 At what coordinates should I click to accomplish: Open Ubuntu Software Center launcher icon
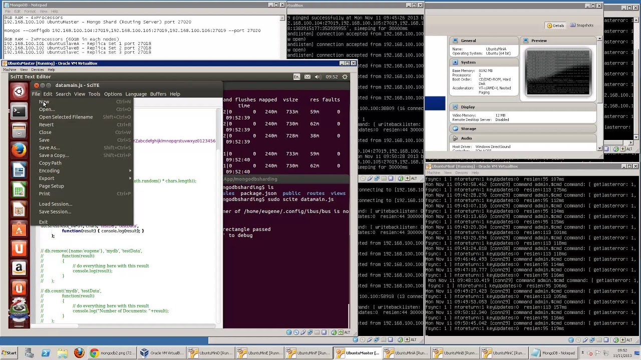point(19,229)
